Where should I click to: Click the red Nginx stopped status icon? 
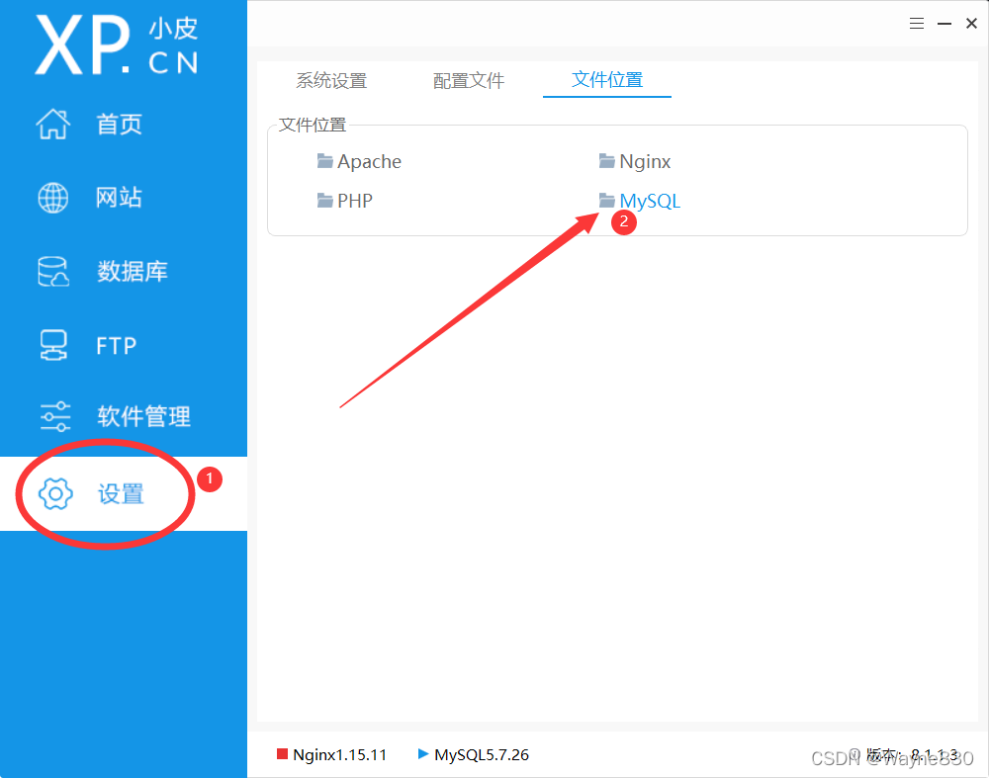pyautogui.click(x=282, y=754)
